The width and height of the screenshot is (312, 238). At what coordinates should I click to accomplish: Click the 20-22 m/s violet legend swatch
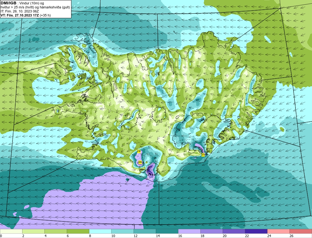[234, 231]
